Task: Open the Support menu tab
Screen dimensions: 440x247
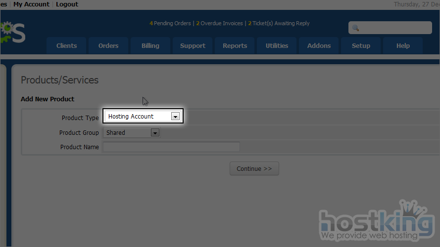Action: tap(193, 45)
